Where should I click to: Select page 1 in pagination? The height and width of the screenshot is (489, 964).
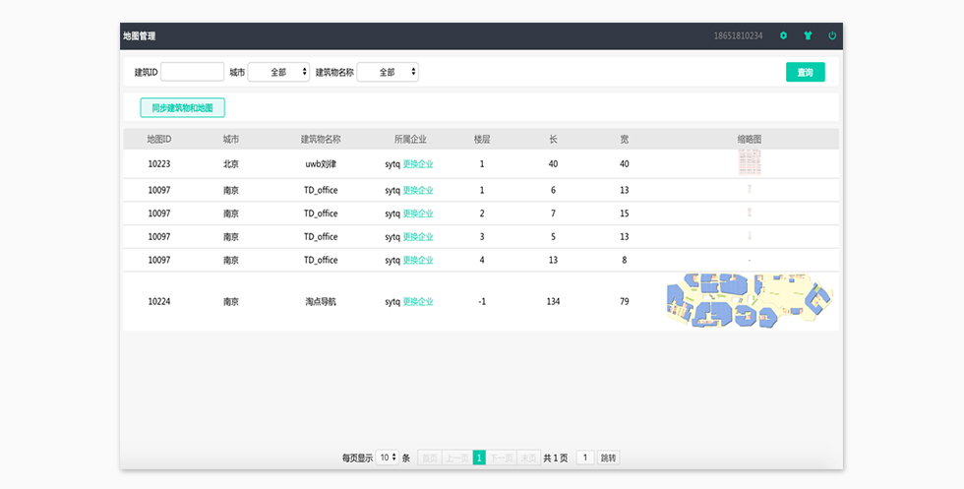[479, 458]
